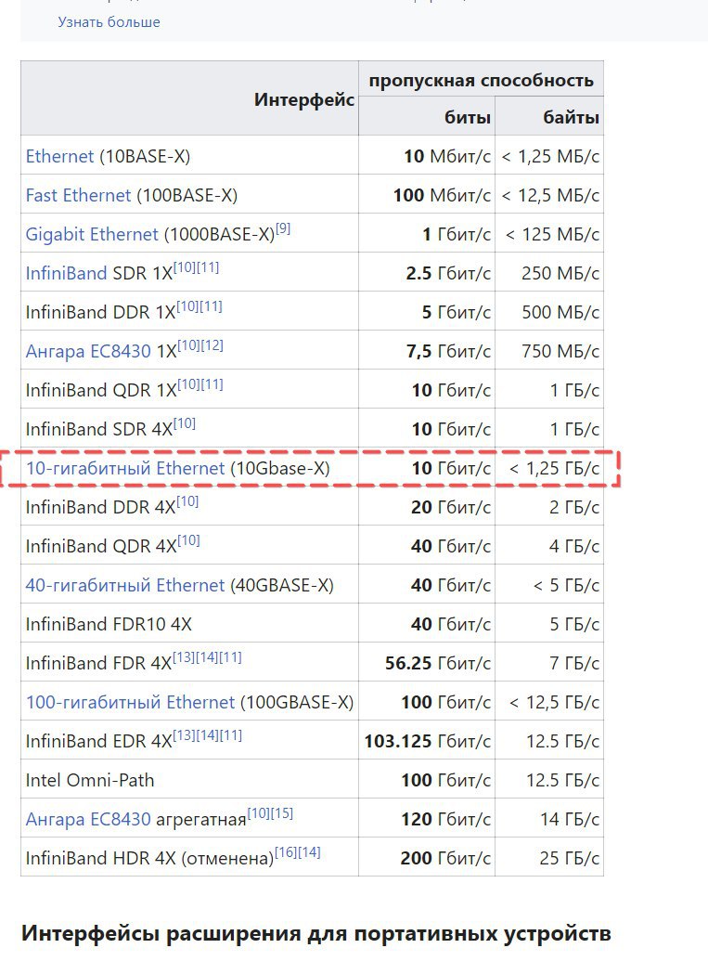Screen dimensions: 708x974
Task: Open footnote [11] in the InfiniBand QDR 1X row
Action: 212,384
